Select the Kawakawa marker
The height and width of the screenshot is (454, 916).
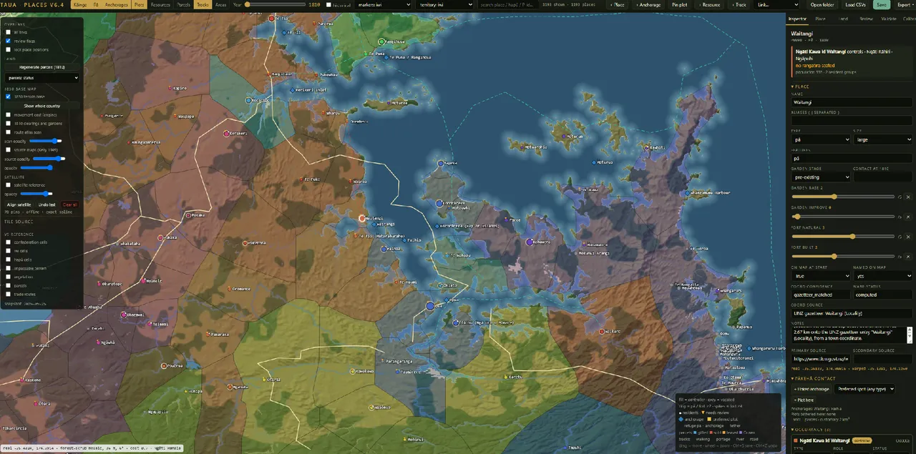351,371
